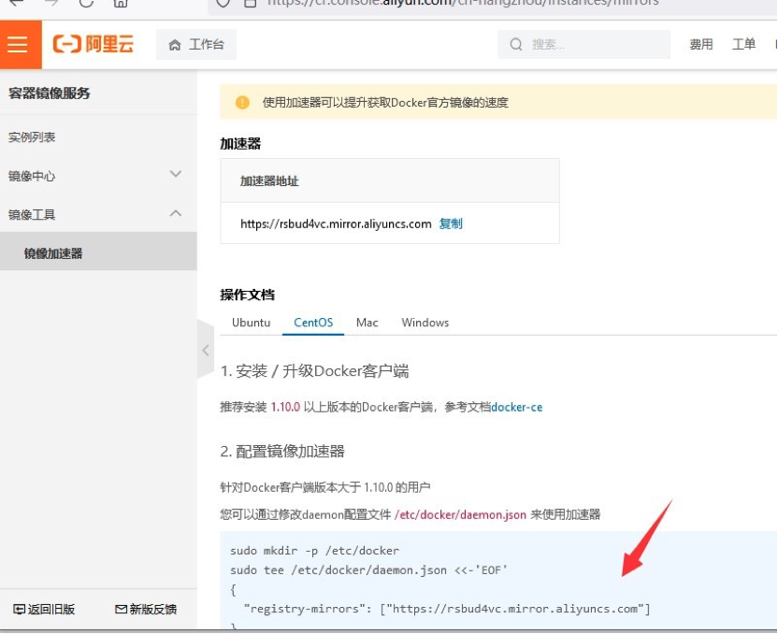Open the 费用 menu item

tap(700, 45)
